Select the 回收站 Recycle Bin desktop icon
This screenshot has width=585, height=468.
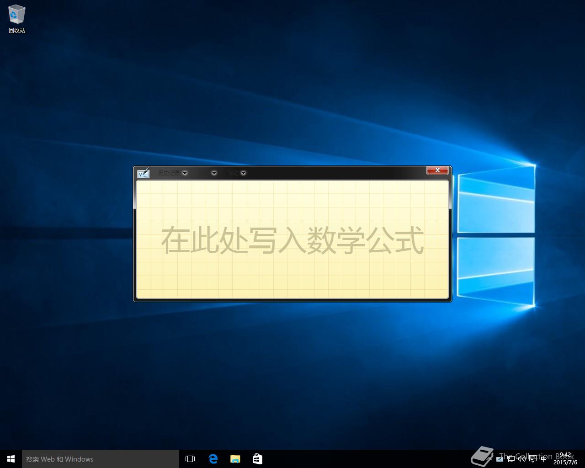(x=17, y=19)
